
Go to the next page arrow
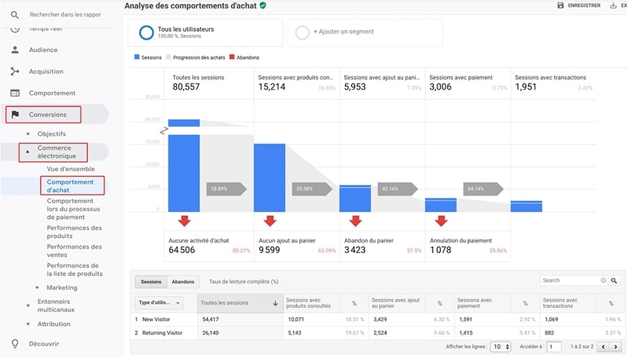pos(615,347)
